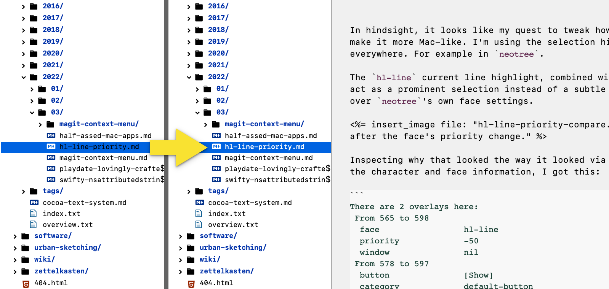Click document icon of index.txt in left tree

coord(34,213)
